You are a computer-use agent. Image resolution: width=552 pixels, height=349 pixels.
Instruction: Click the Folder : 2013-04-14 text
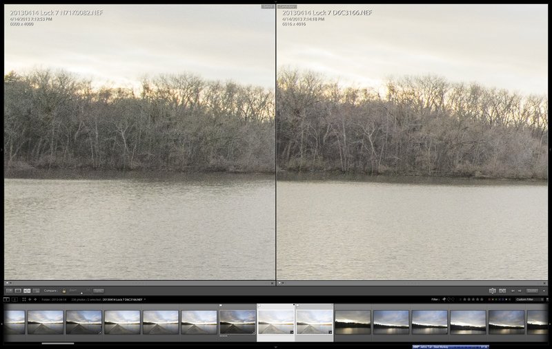[x=55, y=299]
